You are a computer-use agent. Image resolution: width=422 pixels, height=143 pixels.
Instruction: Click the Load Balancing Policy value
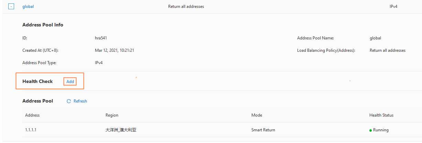(388, 50)
